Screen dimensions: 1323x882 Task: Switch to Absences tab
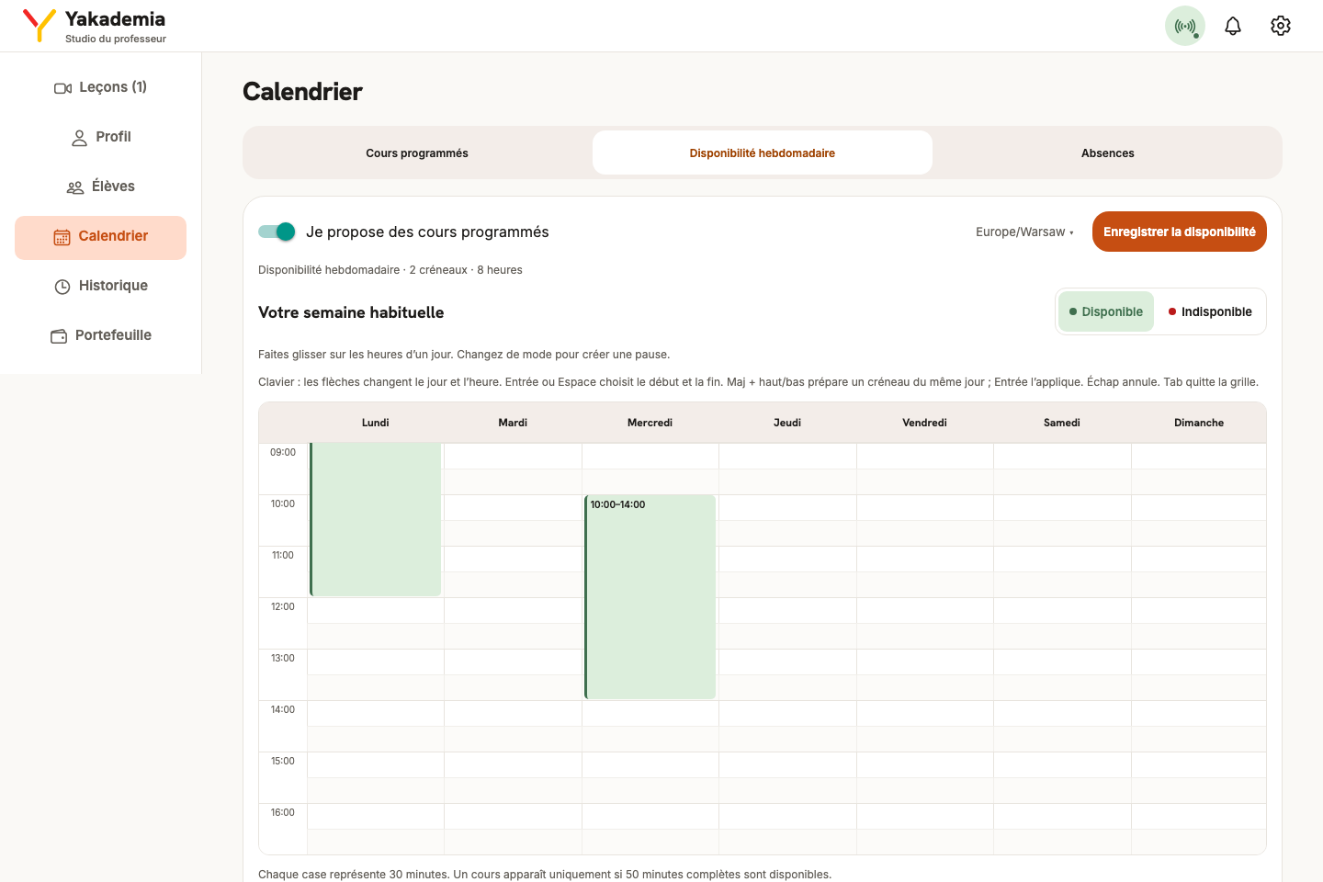1108,153
